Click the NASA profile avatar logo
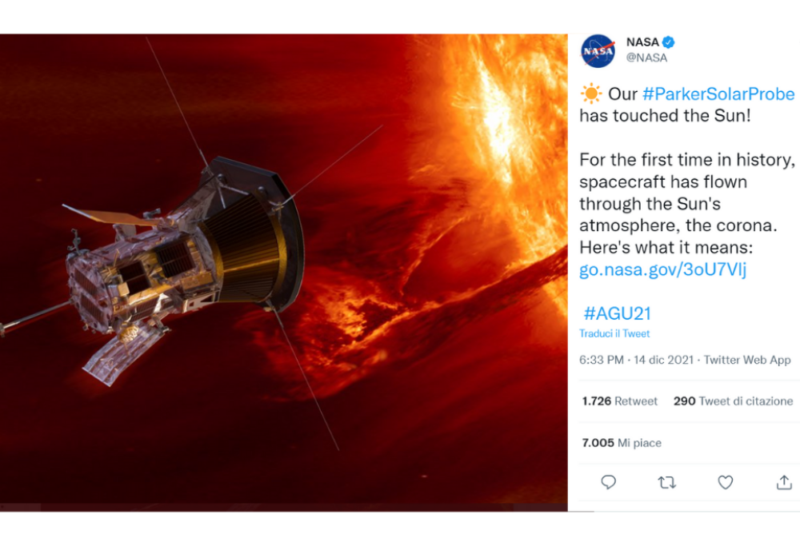This screenshot has width=800, height=546. [x=598, y=50]
